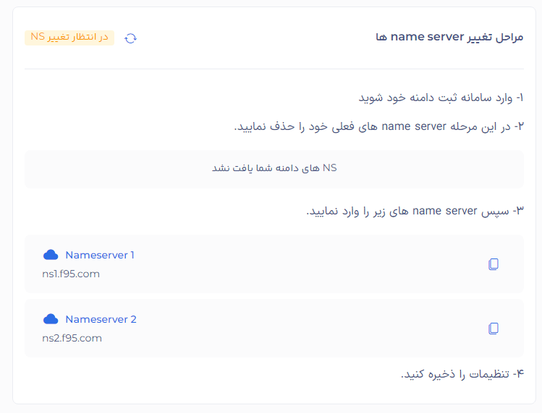Click the 'name server' words in the heading
This screenshot has height=413, width=542.
point(425,38)
